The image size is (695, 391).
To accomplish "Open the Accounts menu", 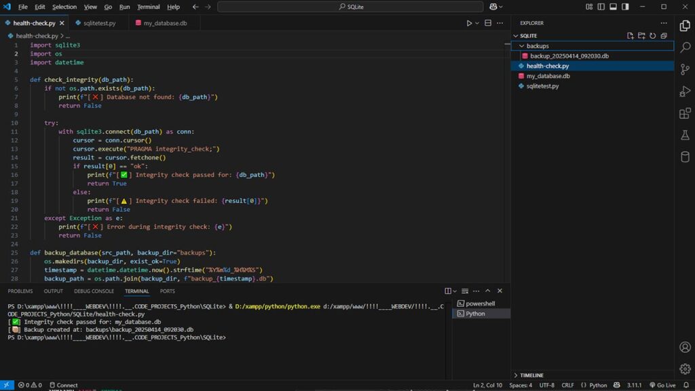I will pyautogui.click(x=685, y=347).
